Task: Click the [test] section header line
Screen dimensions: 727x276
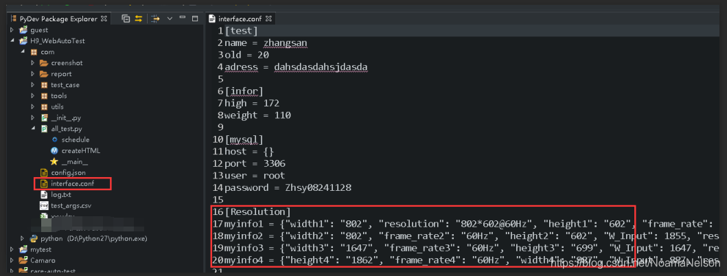Action: 241,31
